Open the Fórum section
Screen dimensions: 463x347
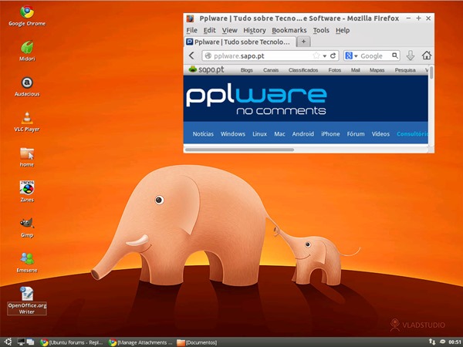pos(356,134)
